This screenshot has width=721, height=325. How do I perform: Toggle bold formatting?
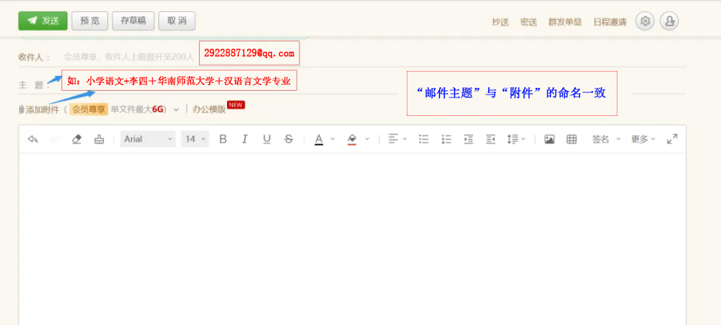(x=223, y=139)
